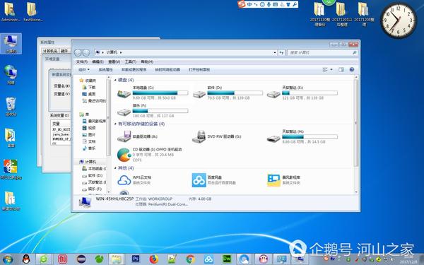Click the Explorer back arrow button
The width and height of the screenshot is (424, 265).
click(78, 52)
